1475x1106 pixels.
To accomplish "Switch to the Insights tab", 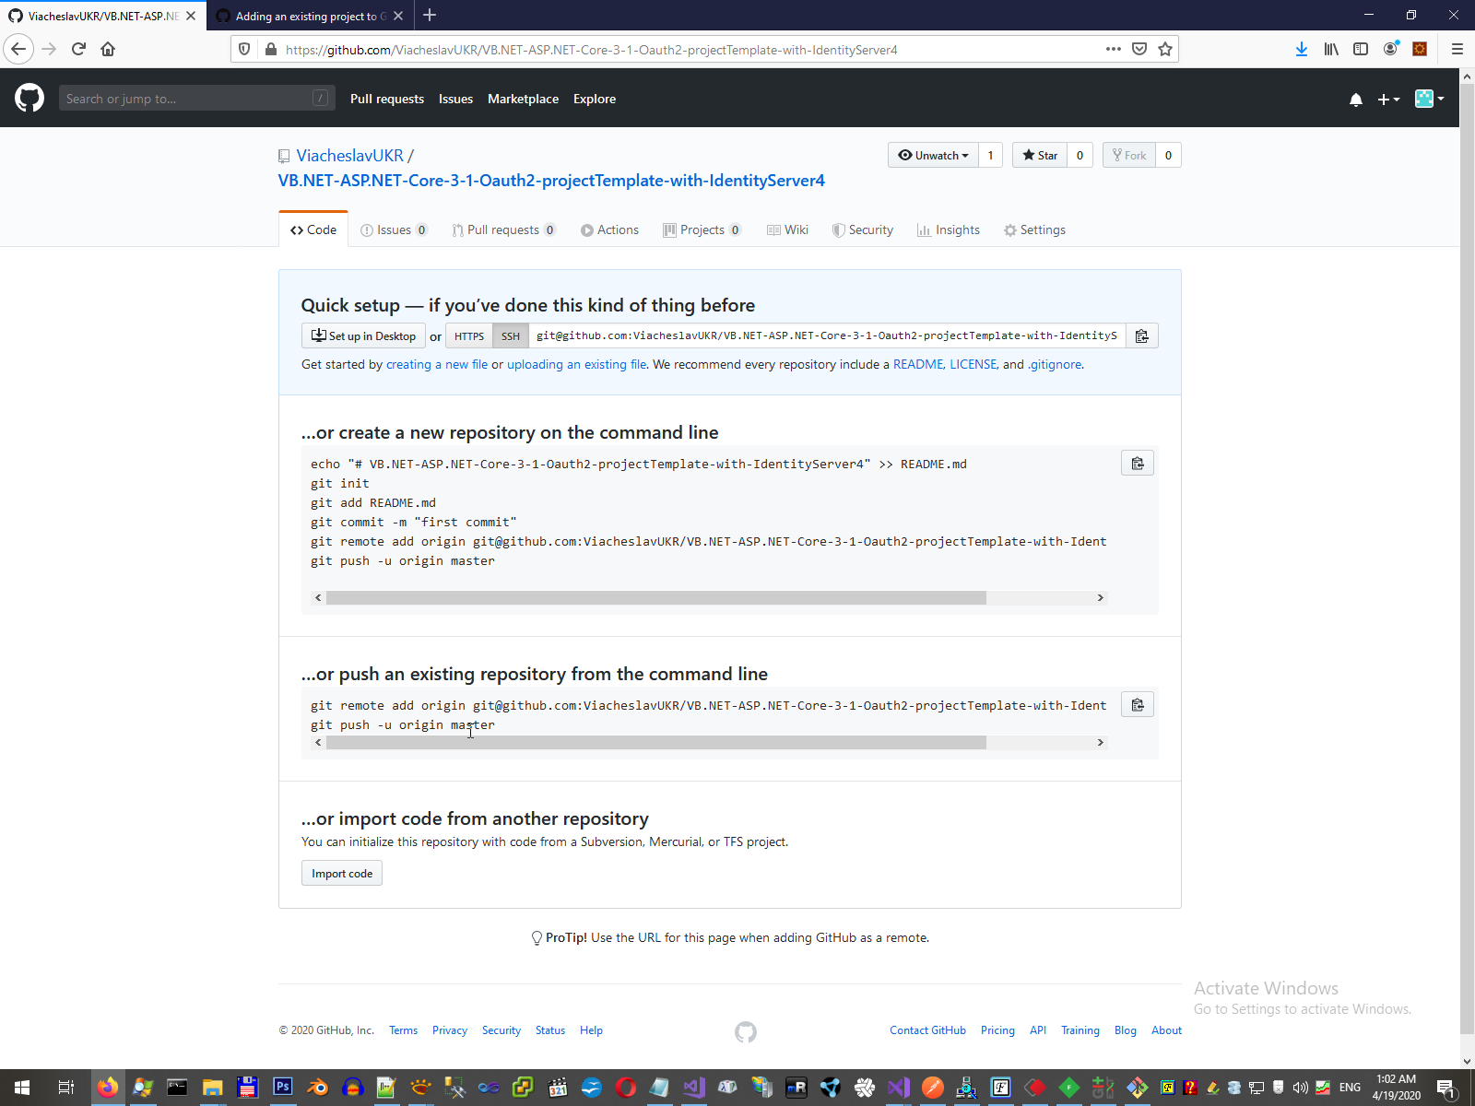I will coord(949,230).
